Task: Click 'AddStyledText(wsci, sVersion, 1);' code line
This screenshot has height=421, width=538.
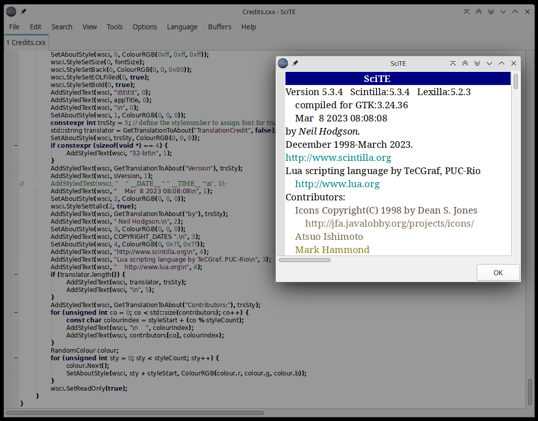Action: pos(102,176)
